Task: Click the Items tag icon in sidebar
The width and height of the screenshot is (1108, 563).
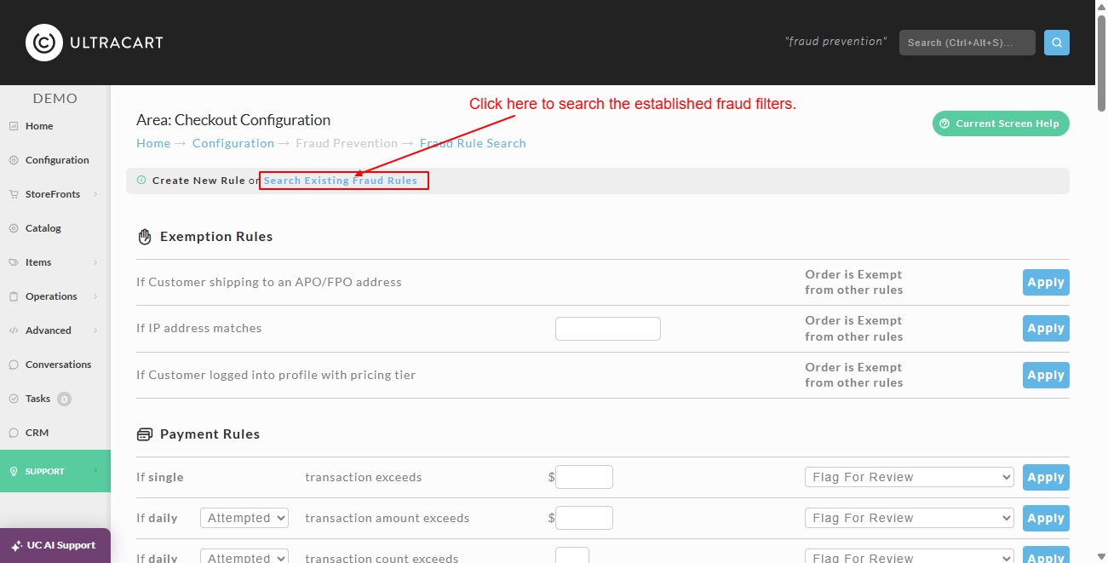Action: (x=14, y=262)
